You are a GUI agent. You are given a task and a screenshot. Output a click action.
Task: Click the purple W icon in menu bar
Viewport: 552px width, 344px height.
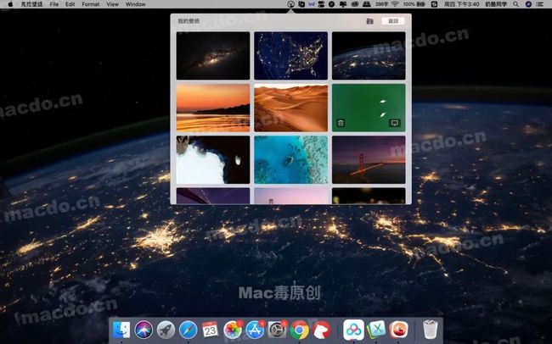(312, 4)
